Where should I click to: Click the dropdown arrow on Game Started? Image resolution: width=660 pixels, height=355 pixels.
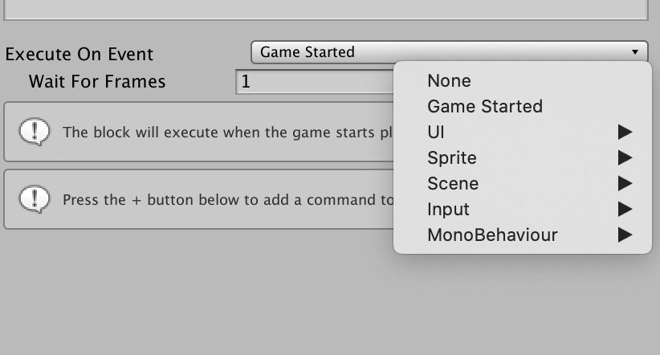635,52
